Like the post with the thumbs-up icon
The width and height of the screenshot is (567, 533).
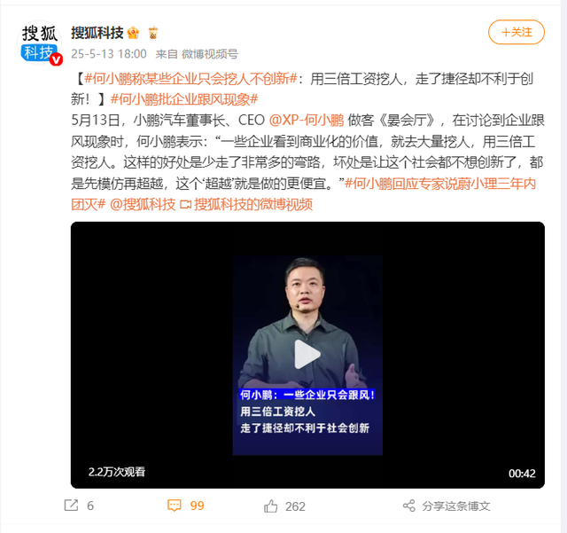[270, 506]
